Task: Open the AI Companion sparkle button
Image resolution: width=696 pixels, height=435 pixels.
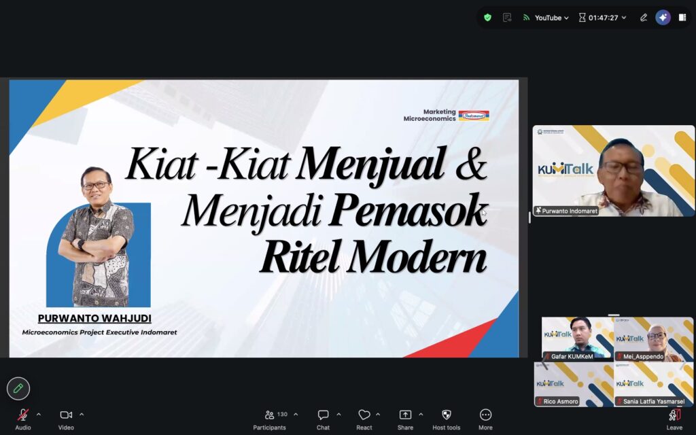Action: [x=663, y=18]
